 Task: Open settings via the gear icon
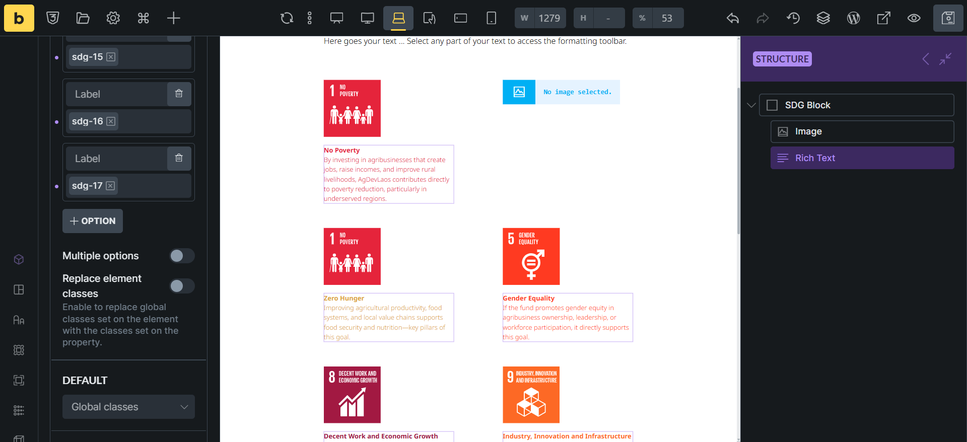pyautogui.click(x=113, y=18)
